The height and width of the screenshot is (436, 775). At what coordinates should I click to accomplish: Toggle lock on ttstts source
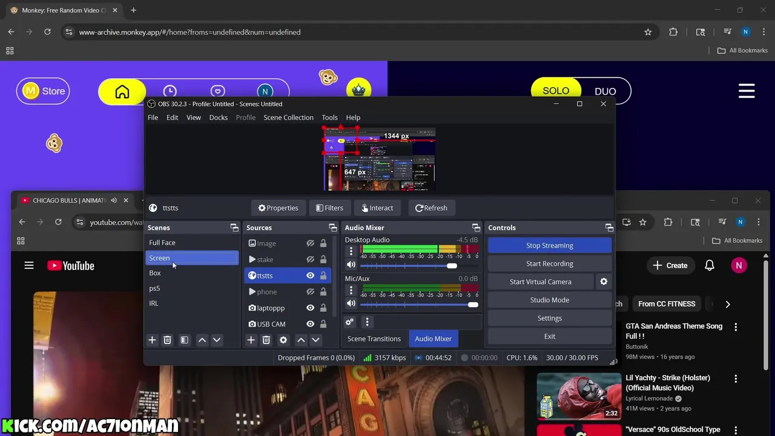pyautogui.click(x=323, y=276)
